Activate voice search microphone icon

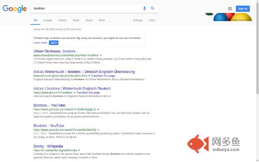[x=144, y=8]
